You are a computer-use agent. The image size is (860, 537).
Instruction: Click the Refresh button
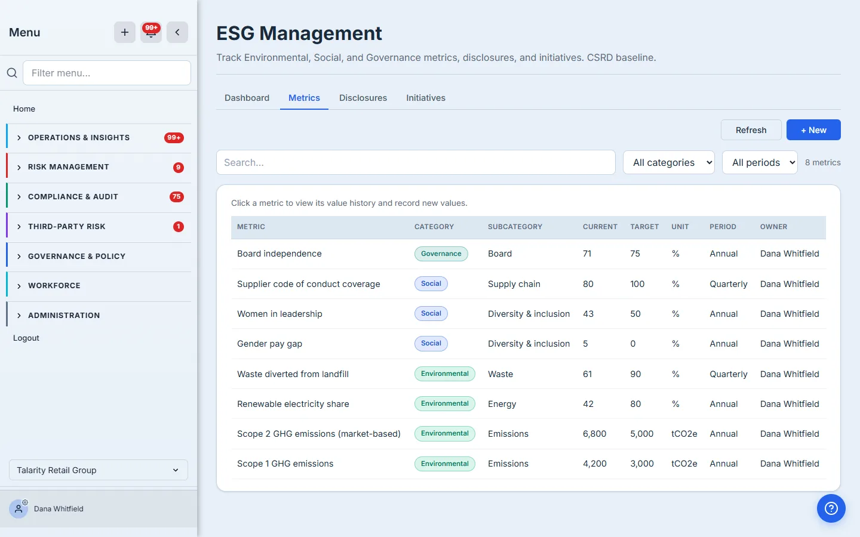pyautogui.click(x=751, y=130)
